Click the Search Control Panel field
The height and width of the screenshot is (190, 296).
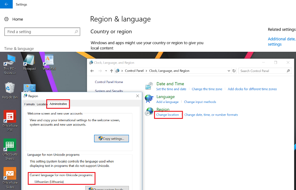click(262, 71)
